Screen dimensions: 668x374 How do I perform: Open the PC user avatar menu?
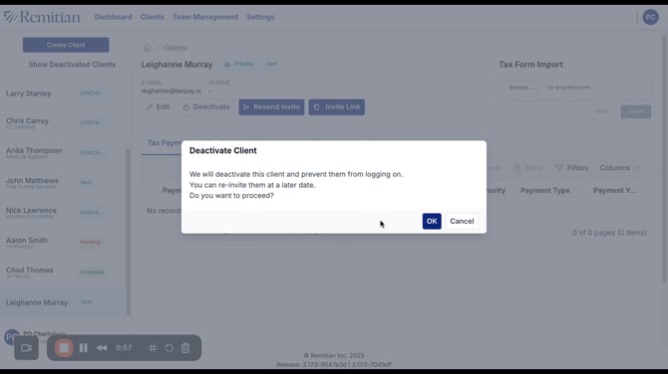pos(650,17)
